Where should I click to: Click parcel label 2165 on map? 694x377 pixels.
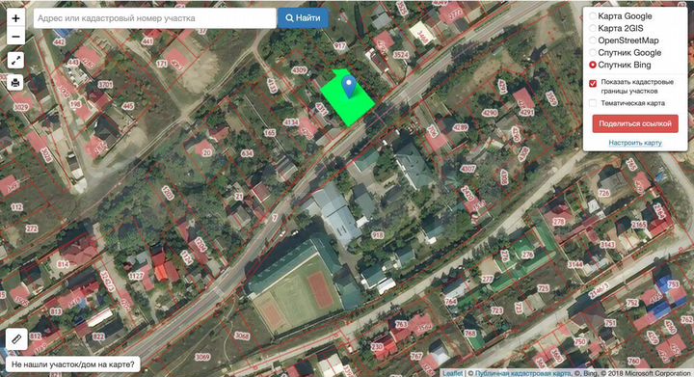coord(639,225)
